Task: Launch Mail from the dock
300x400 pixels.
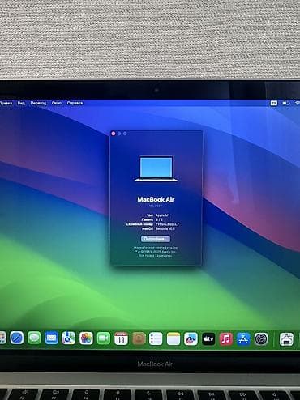Action: [x=51, y=338]
